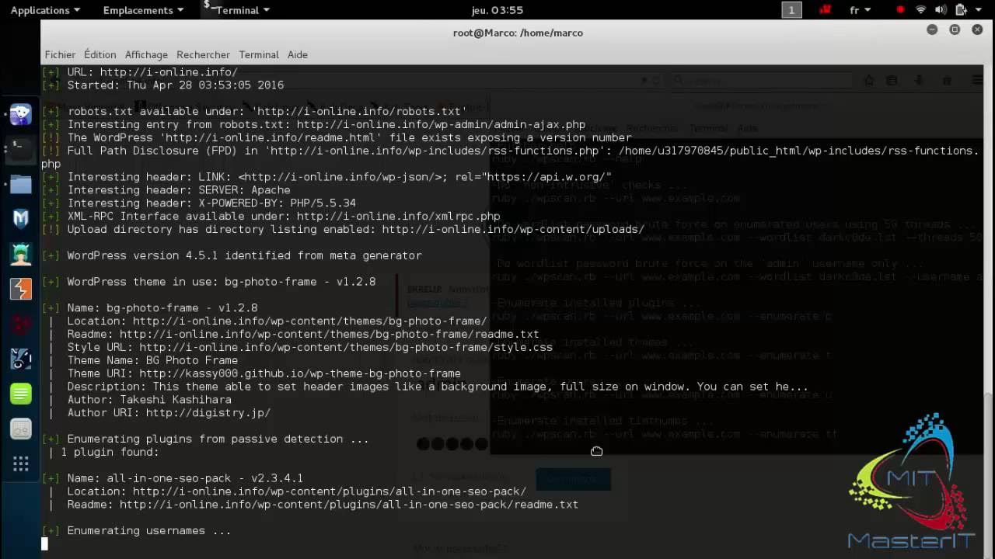Click the all-in-one-seo-pack v2.3.4.1 name line

(x=173, y=478)
